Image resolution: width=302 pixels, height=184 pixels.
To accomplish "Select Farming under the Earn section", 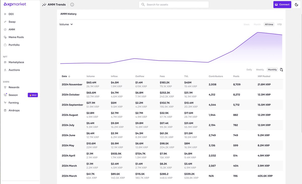I will pyautogui.click(x=13, y=103).
